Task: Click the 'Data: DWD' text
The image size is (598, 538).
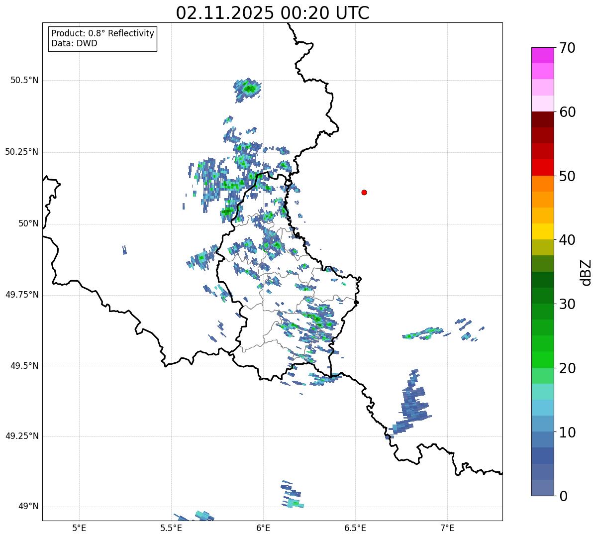Action: [x=75, y=43]
